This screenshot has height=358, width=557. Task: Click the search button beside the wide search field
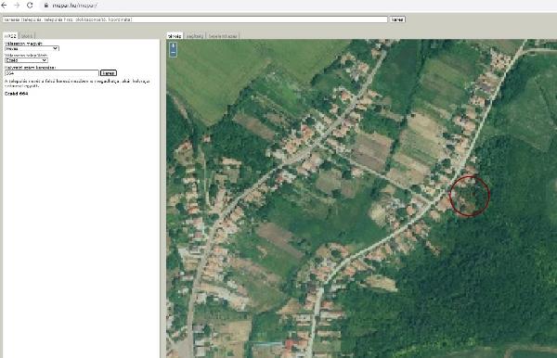pyautogui.click(x=397, y=19)
